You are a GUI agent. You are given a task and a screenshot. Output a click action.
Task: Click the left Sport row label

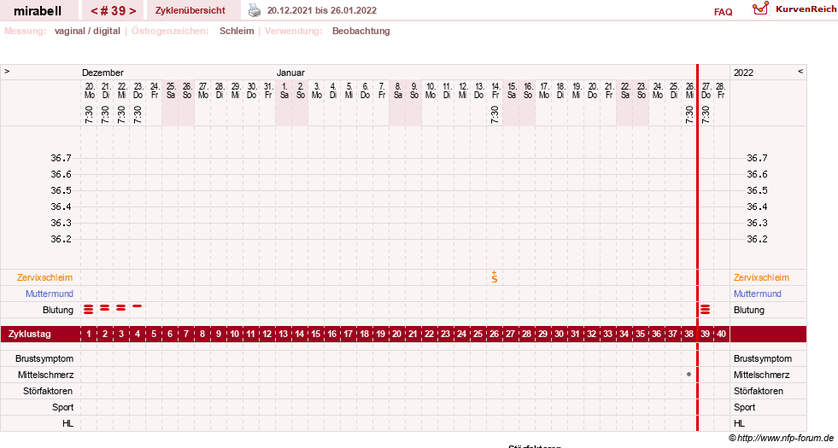tap(62, 407)
